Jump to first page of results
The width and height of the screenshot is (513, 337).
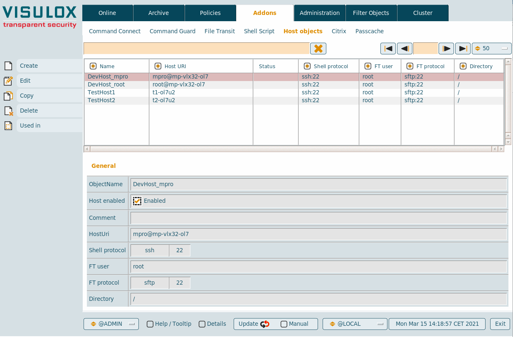(388, 49)
